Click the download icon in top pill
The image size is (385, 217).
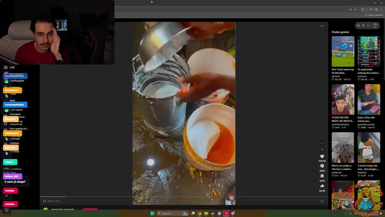(368, 26)
